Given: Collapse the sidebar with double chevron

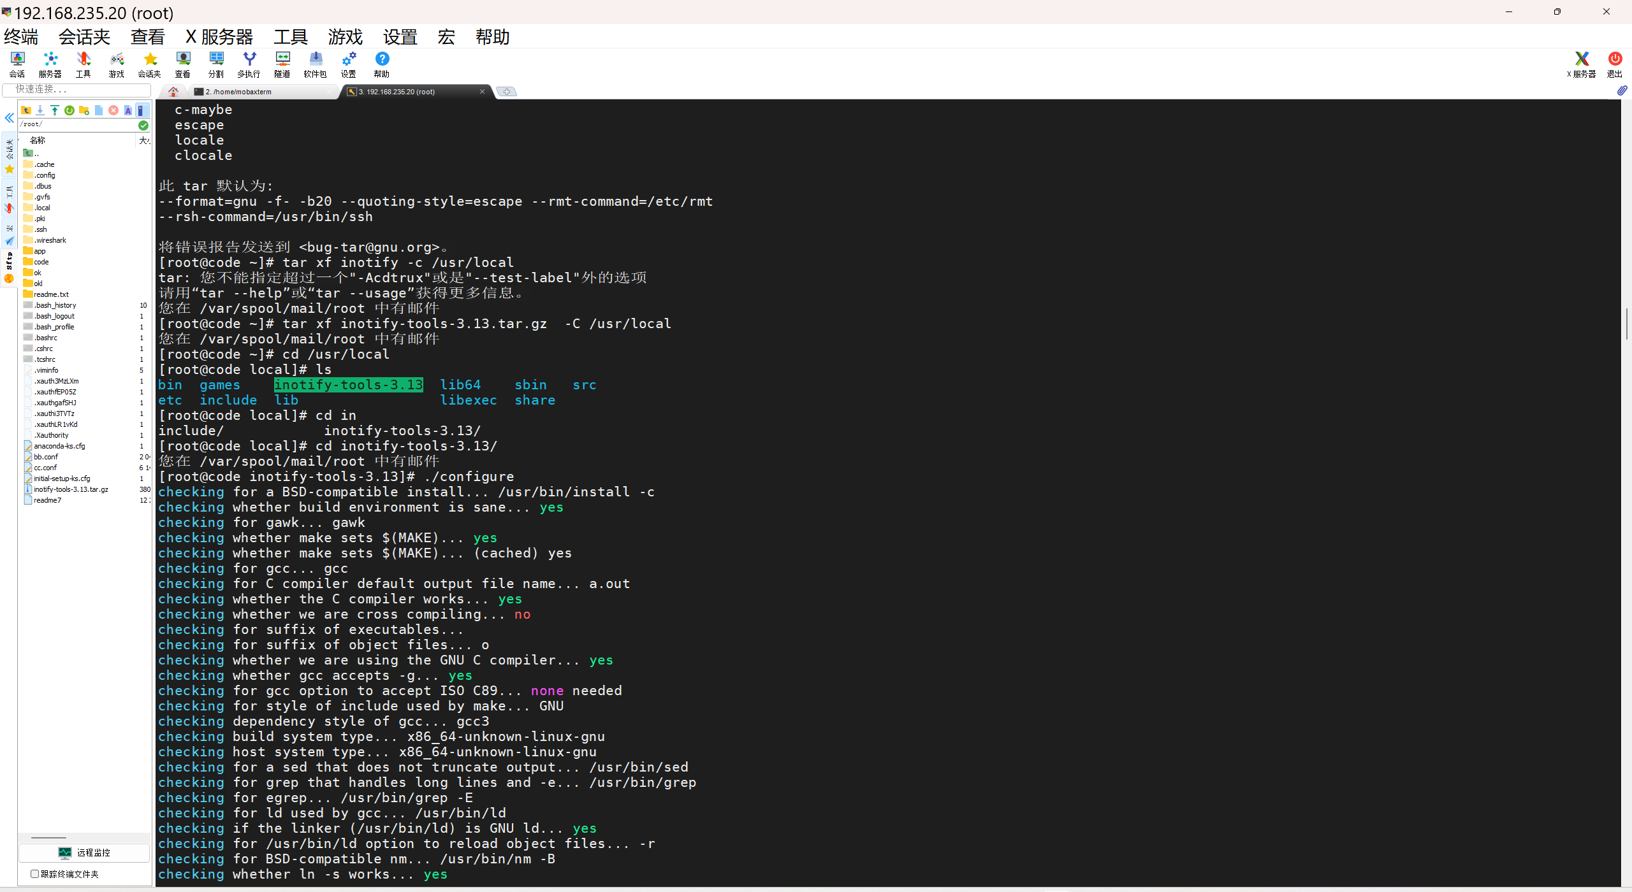Looking at the screenshot, I should click(x=9, y=118).
